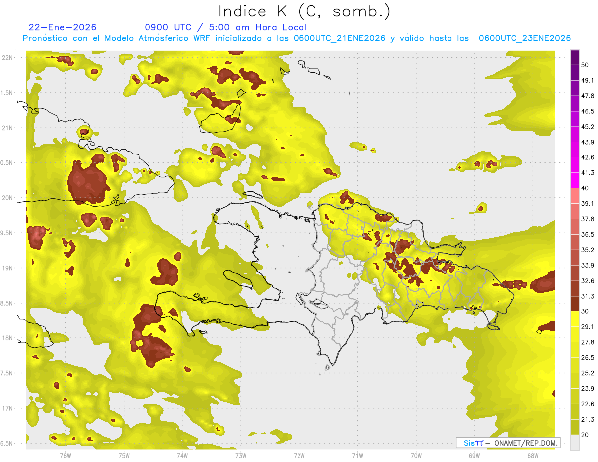Image resolution: width=598 pixels, height=462 pixels.
Task: Pick the gray swatch below 20
Action: 575,443
